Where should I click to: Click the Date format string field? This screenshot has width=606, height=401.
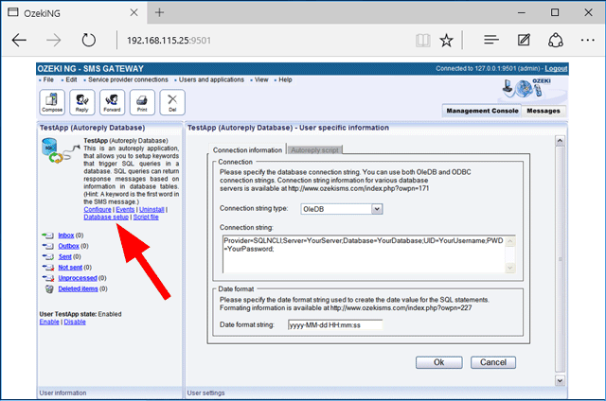tap(335, 325)
